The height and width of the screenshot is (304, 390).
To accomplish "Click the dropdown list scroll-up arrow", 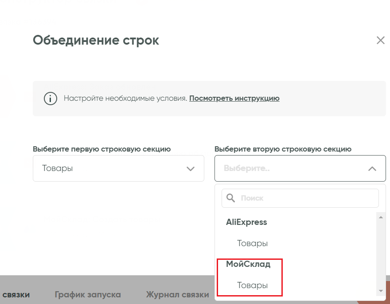I will click(380, 217).
